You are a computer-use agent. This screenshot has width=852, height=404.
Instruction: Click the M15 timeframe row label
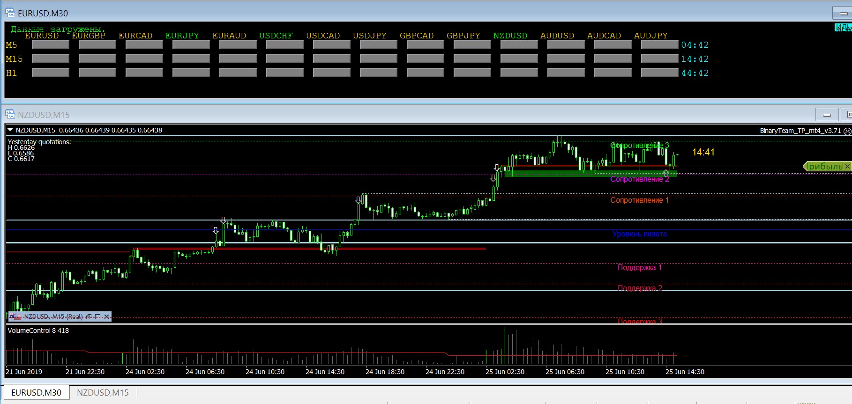14,59
